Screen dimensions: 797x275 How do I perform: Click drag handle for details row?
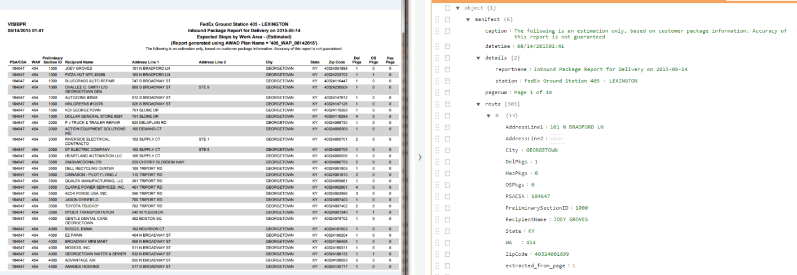tap(437, 57)
